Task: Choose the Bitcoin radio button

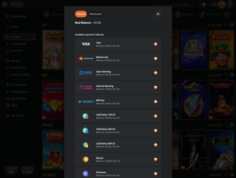Action: click(x=156, y=159)
